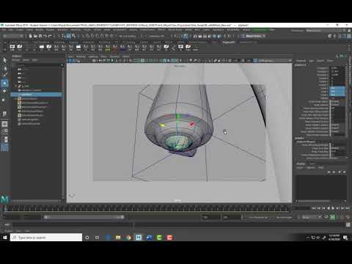352x264 pixels.
Task: Open Render View from status line
Action: coord(195,36)
